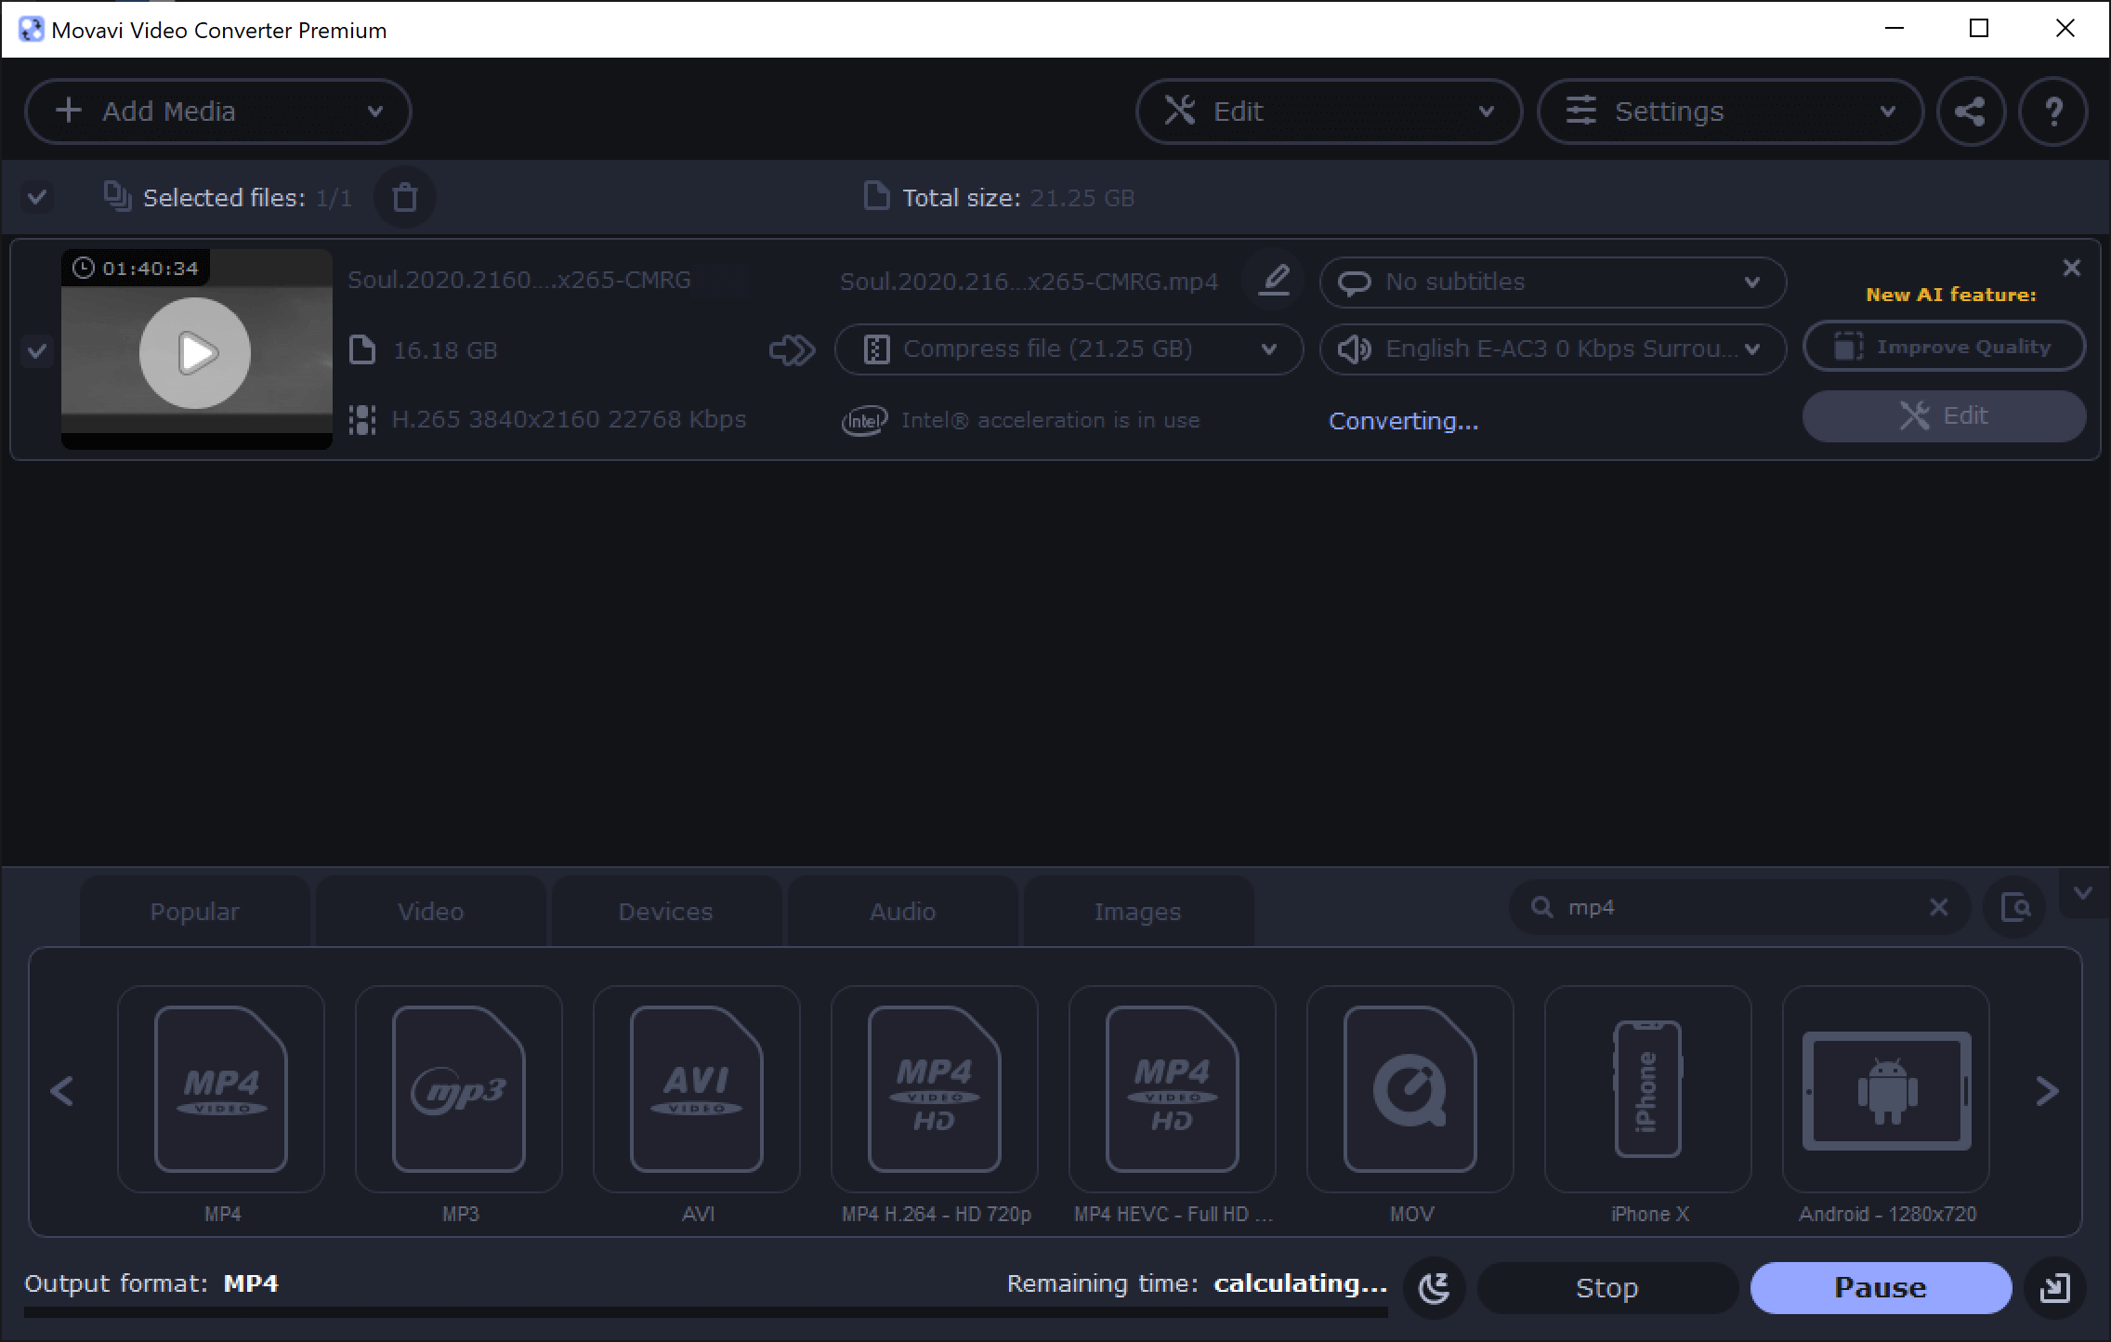Open the Compress file dropdown
Viewport: 2111px width, 1342px height.
pos(1069,349)
